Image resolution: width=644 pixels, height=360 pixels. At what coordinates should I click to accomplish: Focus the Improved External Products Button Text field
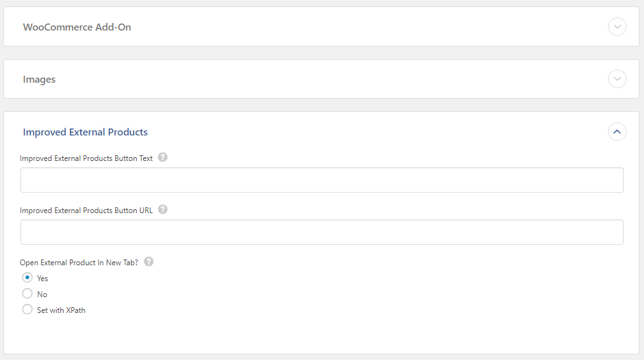322,180
